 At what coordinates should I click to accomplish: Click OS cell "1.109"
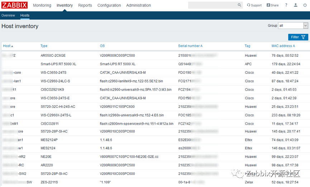[x=105, y=182]
